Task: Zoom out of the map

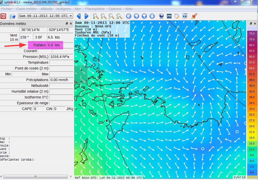Action: pos(103,16)
